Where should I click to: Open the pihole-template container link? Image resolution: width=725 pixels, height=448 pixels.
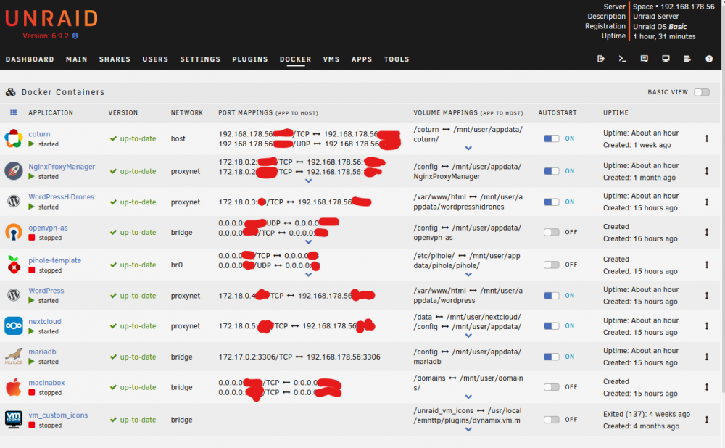55,260
